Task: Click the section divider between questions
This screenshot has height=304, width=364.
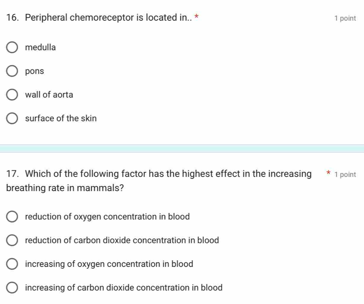Action: tap(182, 148)
